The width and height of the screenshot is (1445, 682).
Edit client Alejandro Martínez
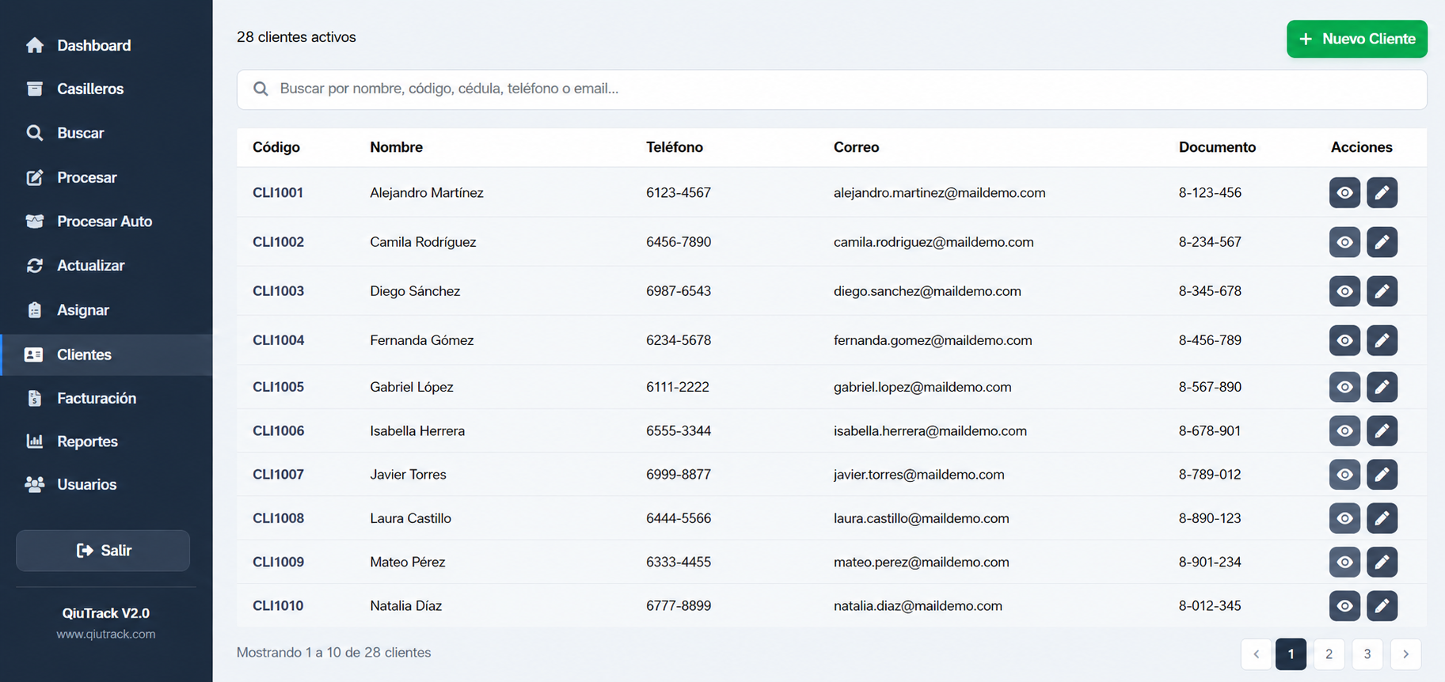(x=1382, y=192)
